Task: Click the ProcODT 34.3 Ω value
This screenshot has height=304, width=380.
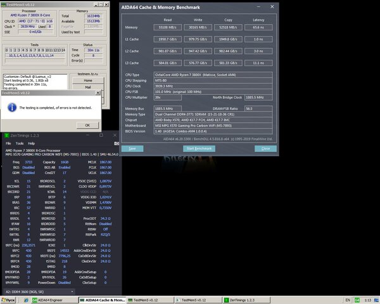Action: pos(105,218)
